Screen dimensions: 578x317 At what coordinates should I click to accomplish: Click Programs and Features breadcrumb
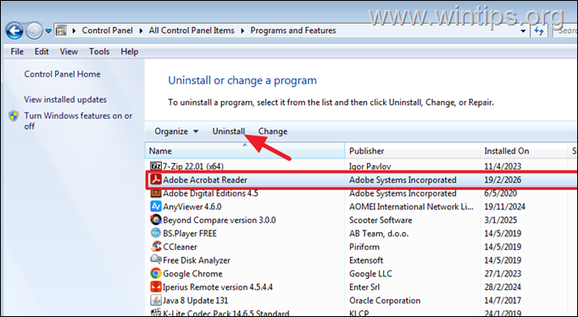coord(293,31)
